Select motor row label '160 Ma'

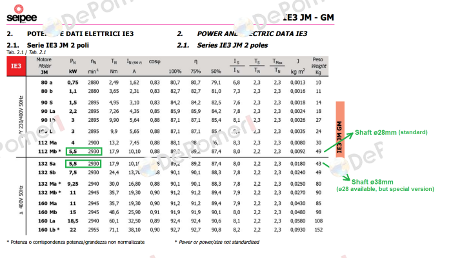coord(48,204)
